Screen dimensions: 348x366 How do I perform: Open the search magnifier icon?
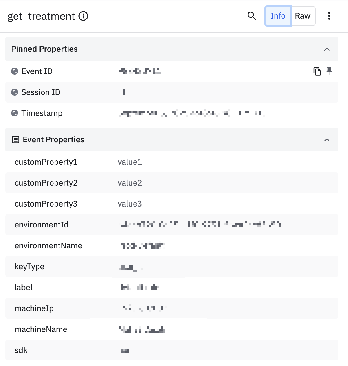[x=252, y=16]
